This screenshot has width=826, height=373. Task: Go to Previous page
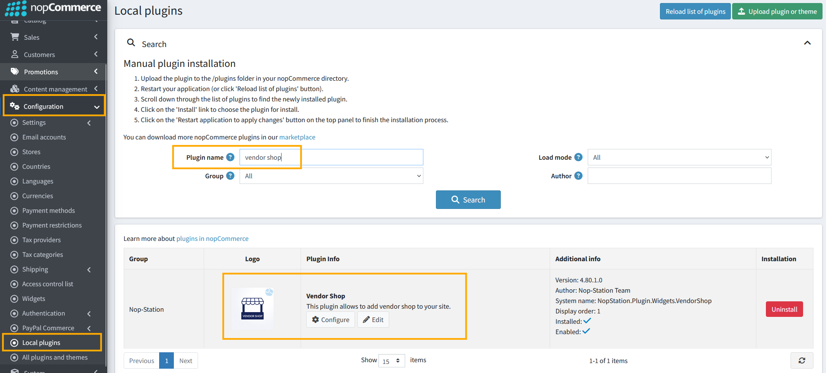pyautogui.click(x=141, y=360)
